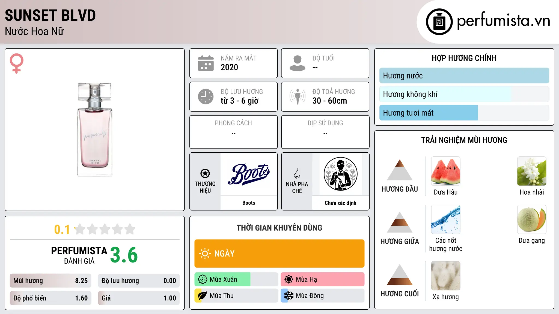Click the flower icon beside Mùa Xuân
Screen dimensions: 559x314
click(203, 279)
